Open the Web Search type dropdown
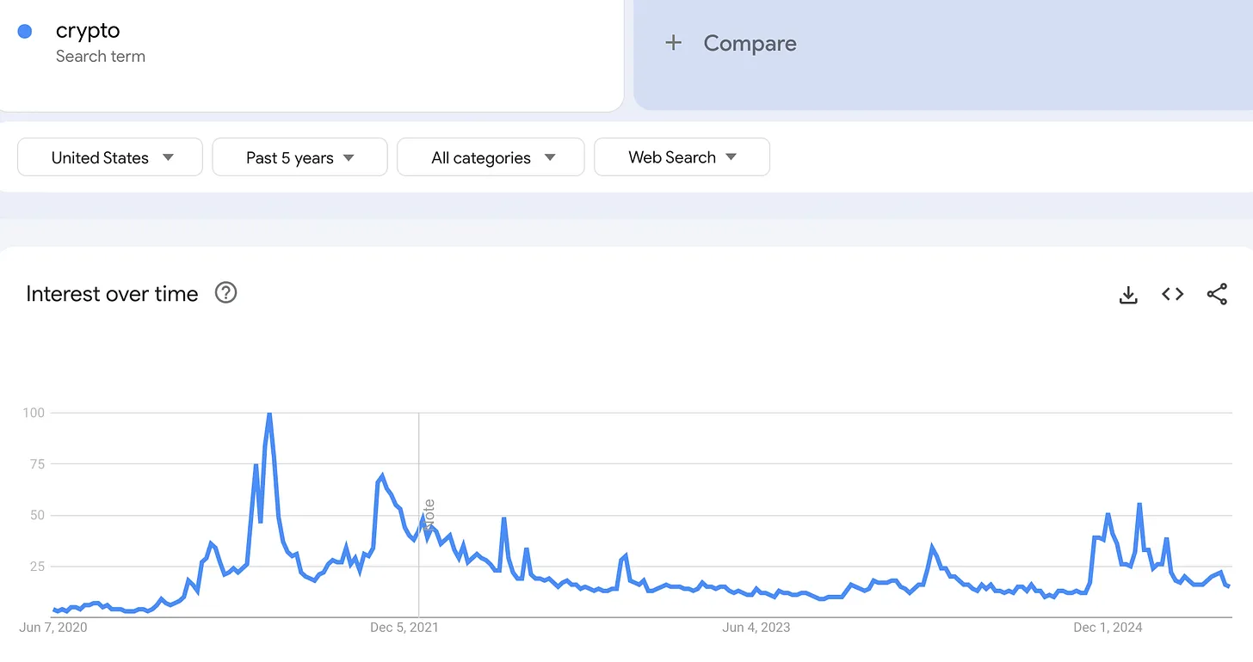 click(x=682, y=157)
